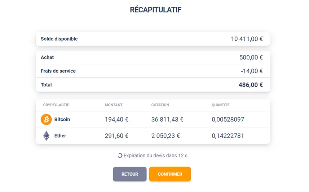Viewport: 309px width, 192px height.
Task: Click the Montant column header
Action: (114, 105)
